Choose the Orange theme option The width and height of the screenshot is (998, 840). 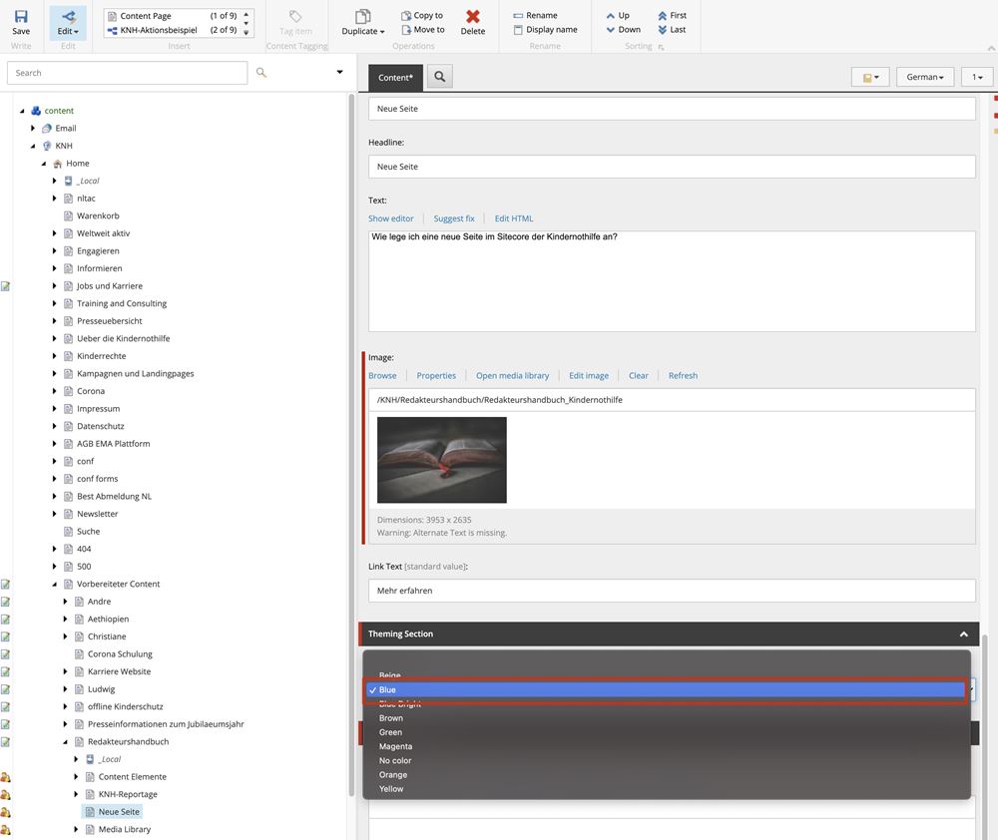pyautogui.click(x=392, y=774)
